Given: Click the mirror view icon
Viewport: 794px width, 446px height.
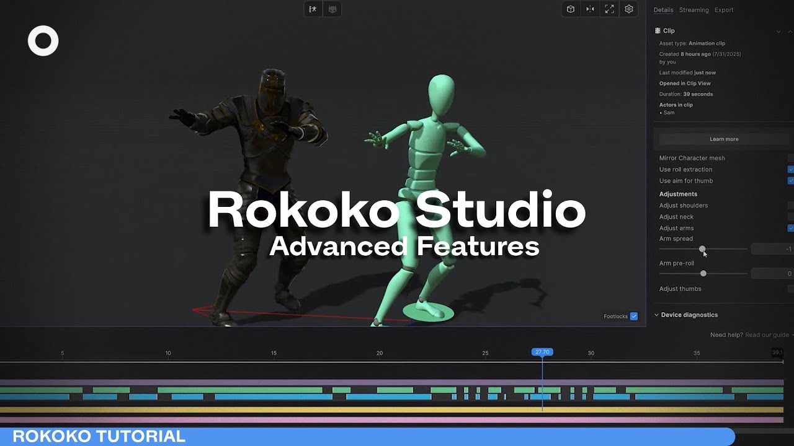Looking at the screenshot, I should click(x=590, y=9).
